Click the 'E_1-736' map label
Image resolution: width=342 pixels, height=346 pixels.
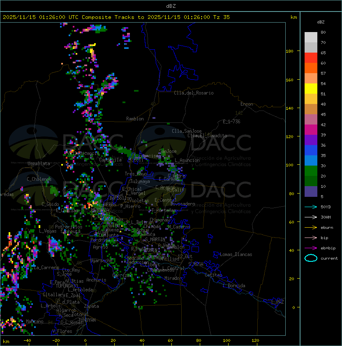(x=231, y=121)
